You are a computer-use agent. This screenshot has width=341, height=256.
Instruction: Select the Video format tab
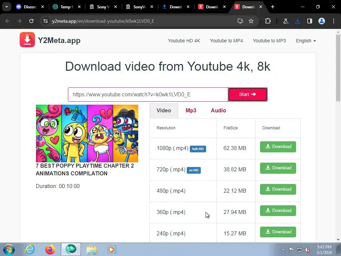(x=164, y=111)
